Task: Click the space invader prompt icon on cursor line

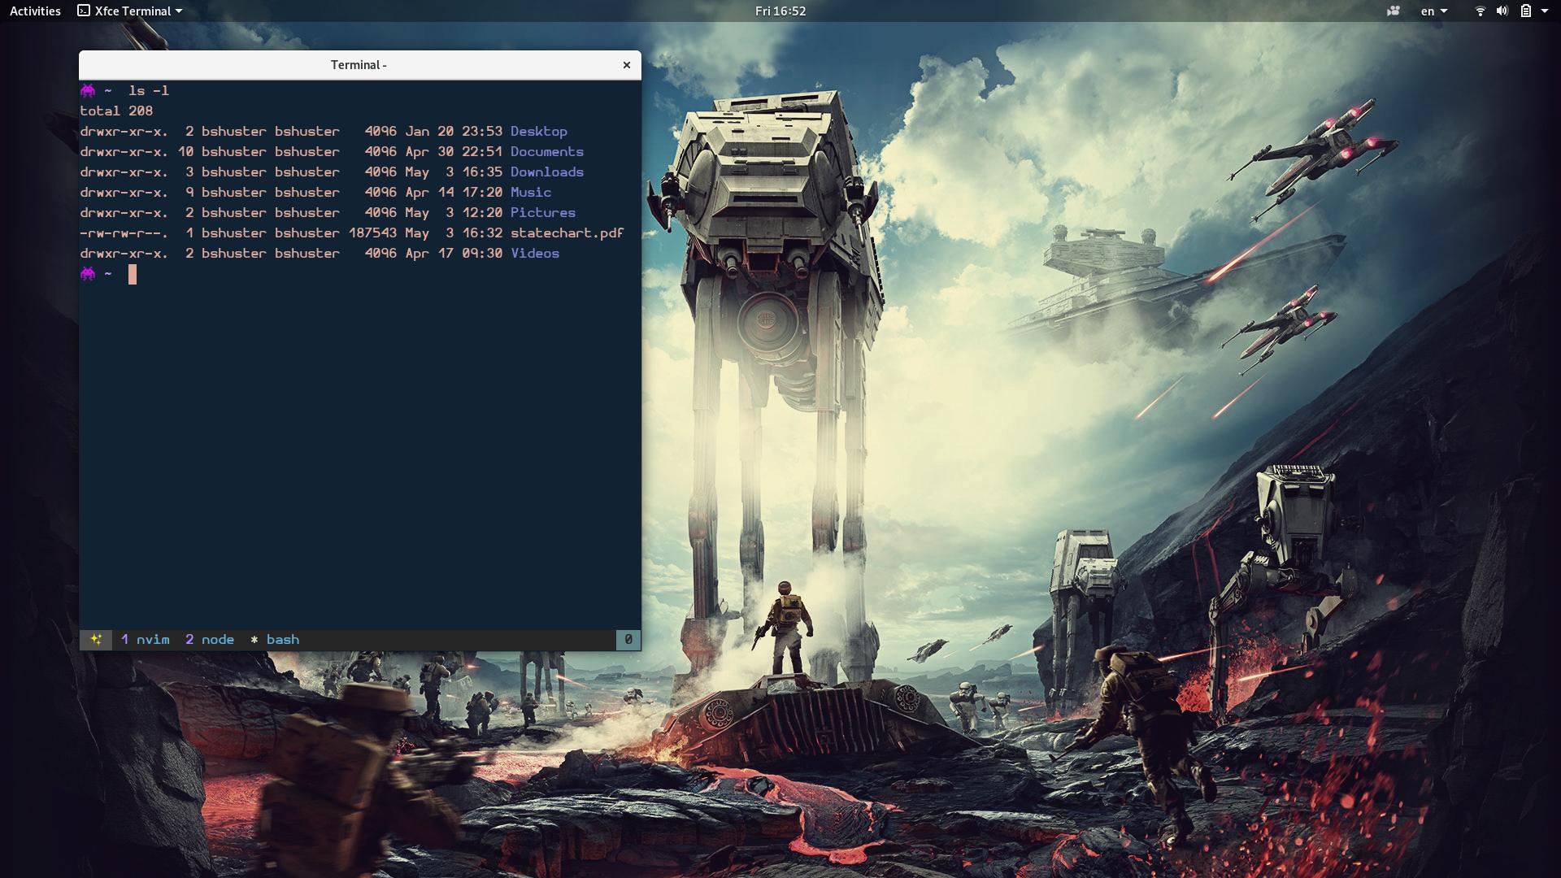Action: (x=88, y=274)
